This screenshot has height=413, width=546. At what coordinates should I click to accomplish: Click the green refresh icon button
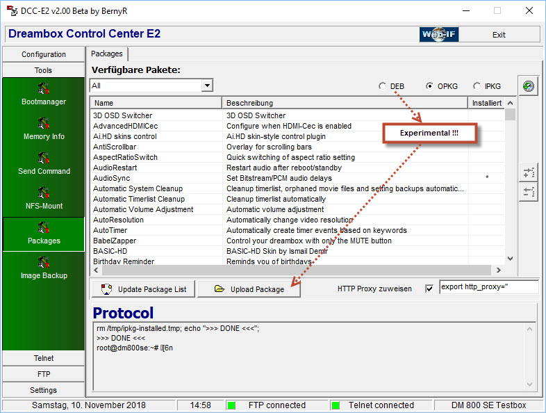tap(529, 86)
